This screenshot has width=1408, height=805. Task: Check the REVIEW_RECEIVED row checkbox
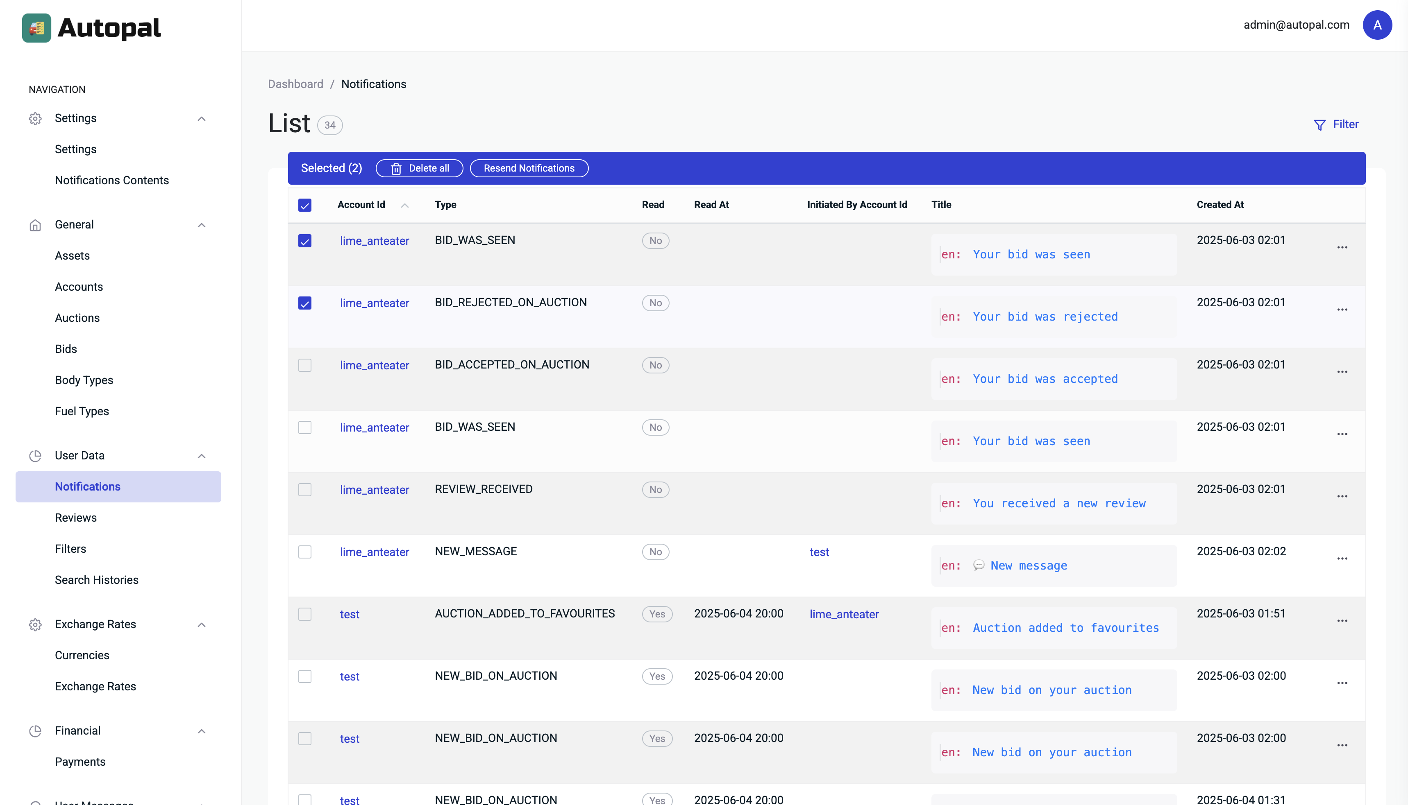[305, 490]
